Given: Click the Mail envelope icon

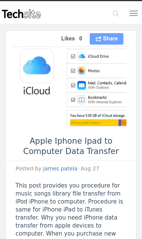Looking at the screenshot, I should tap(81, 85).
